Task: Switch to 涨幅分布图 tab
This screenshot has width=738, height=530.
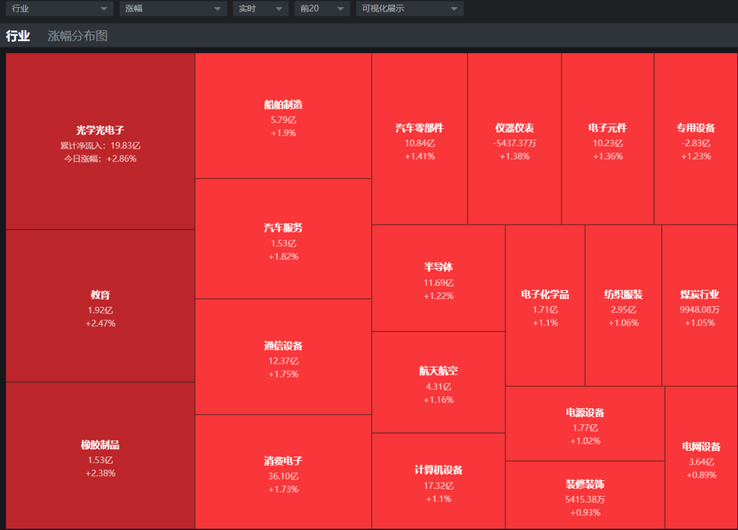Action: point(78,36)
